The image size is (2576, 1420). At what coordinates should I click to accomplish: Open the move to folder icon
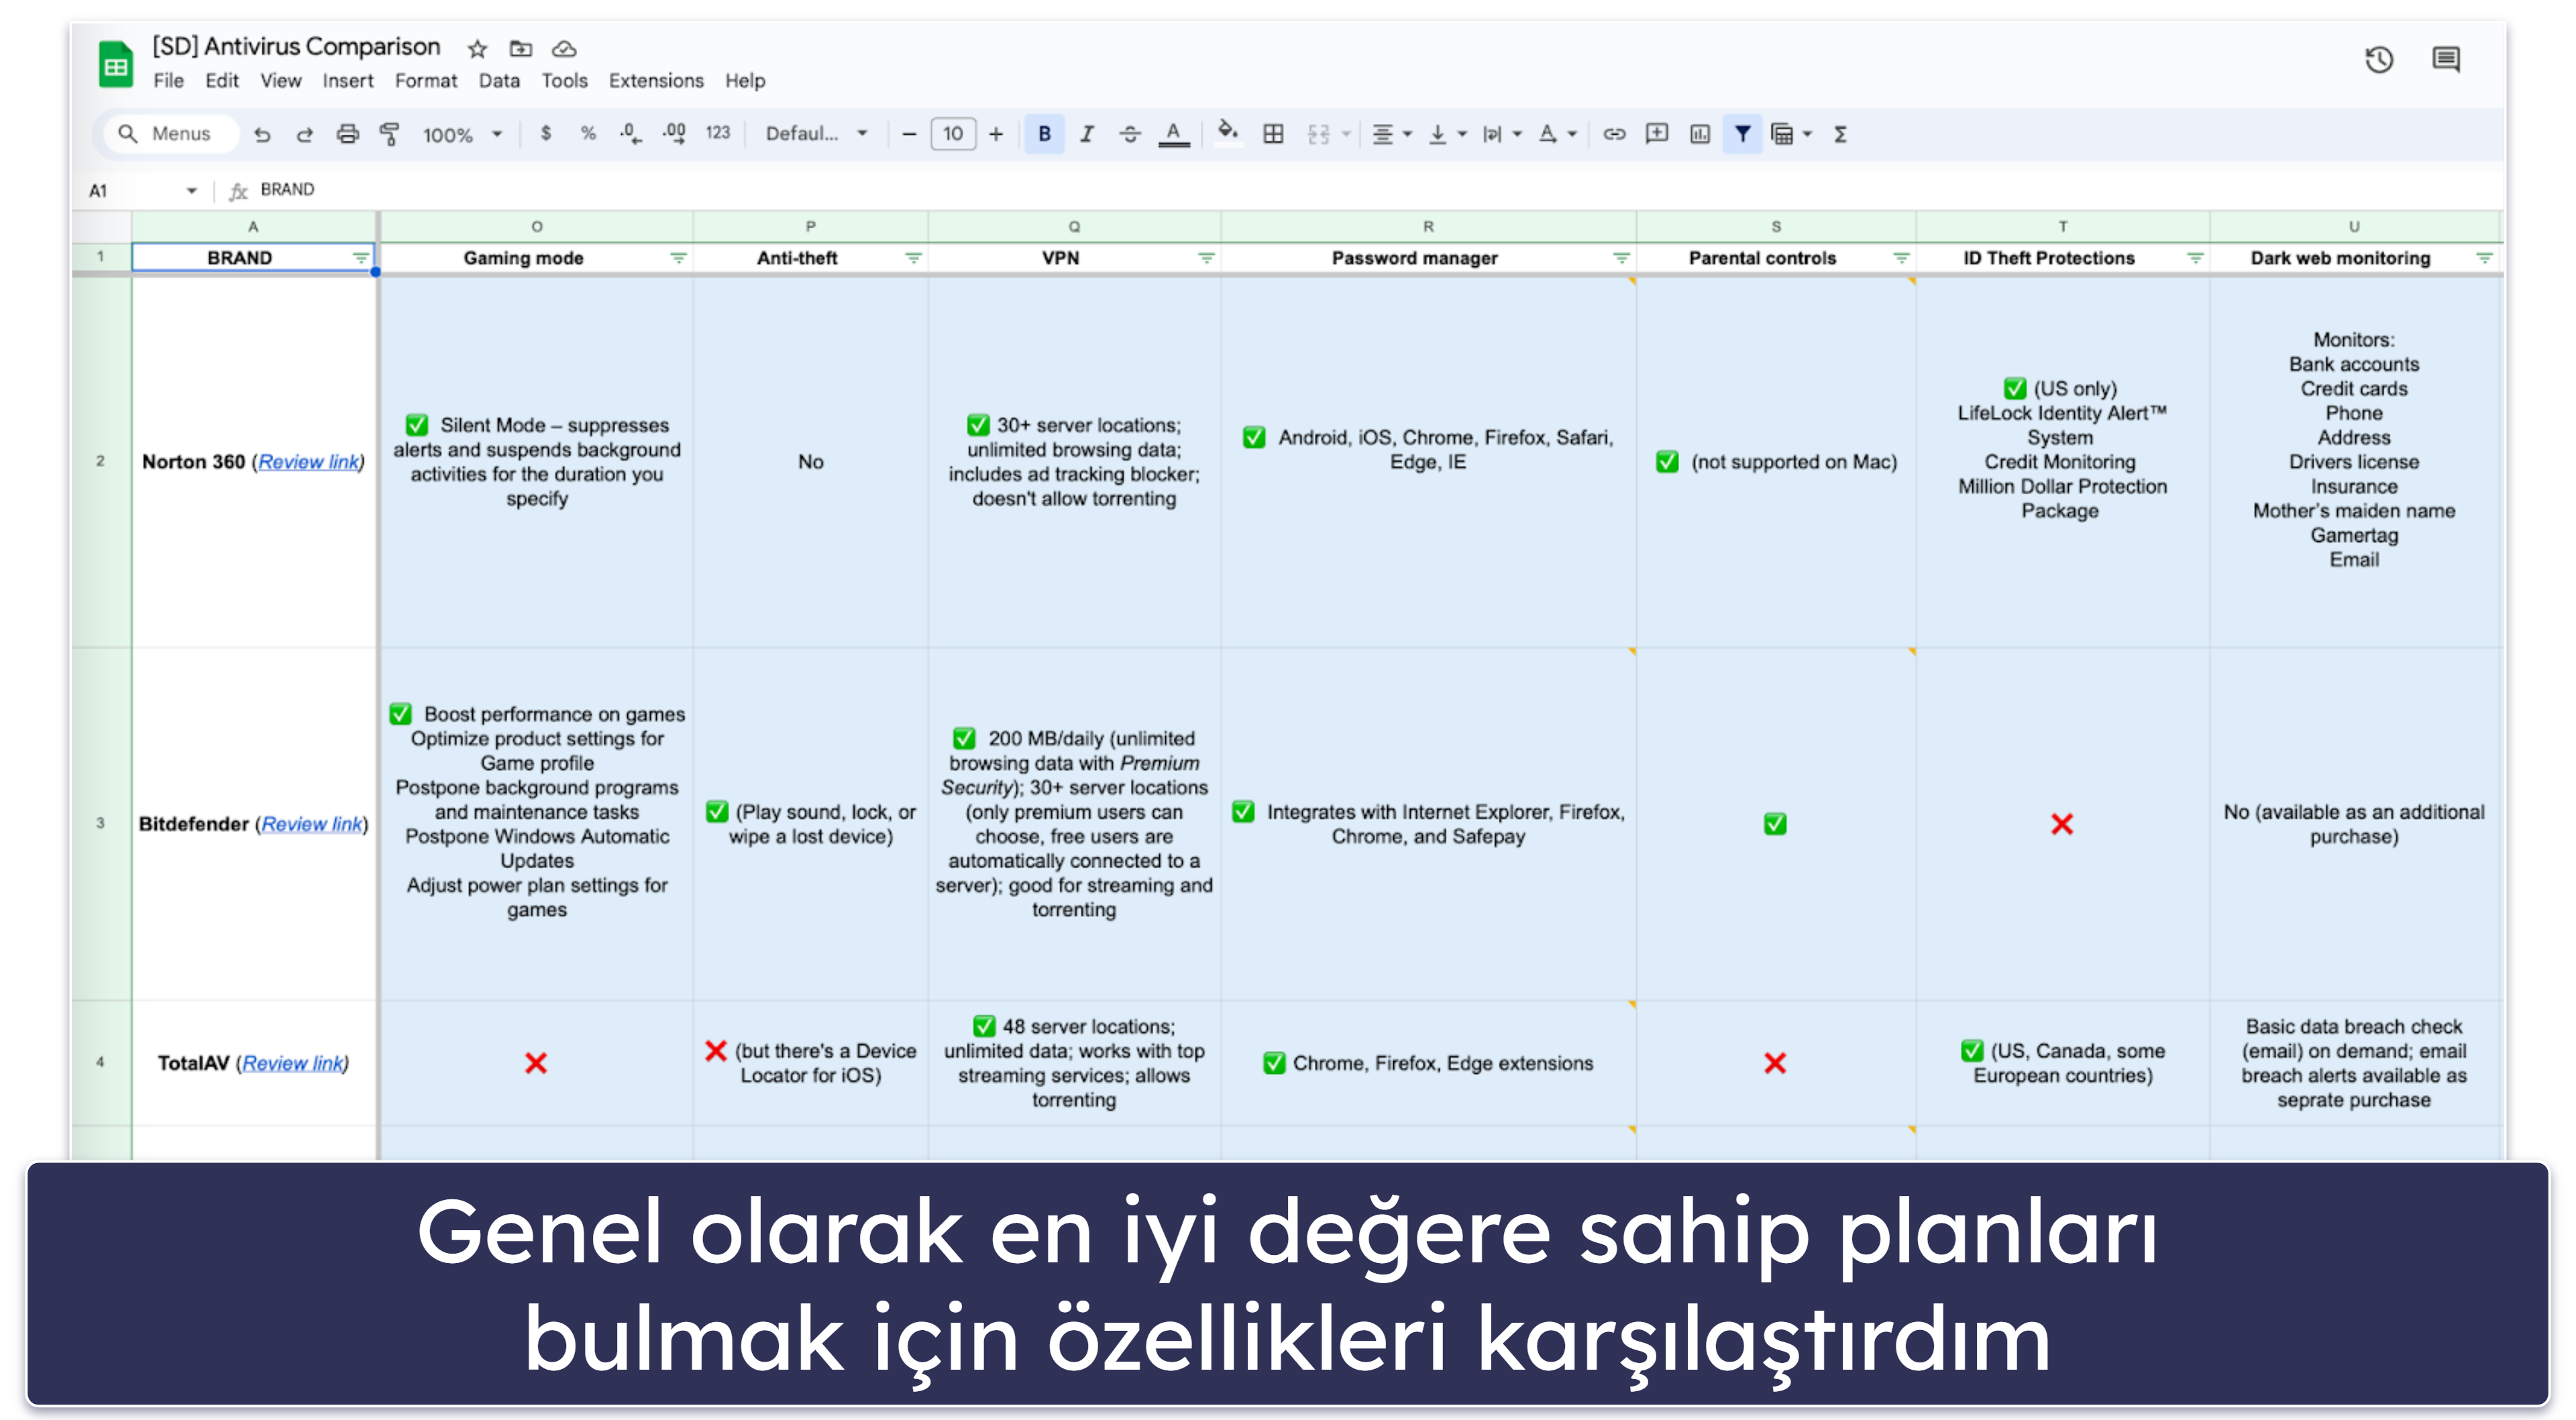[x=520, y=48]
